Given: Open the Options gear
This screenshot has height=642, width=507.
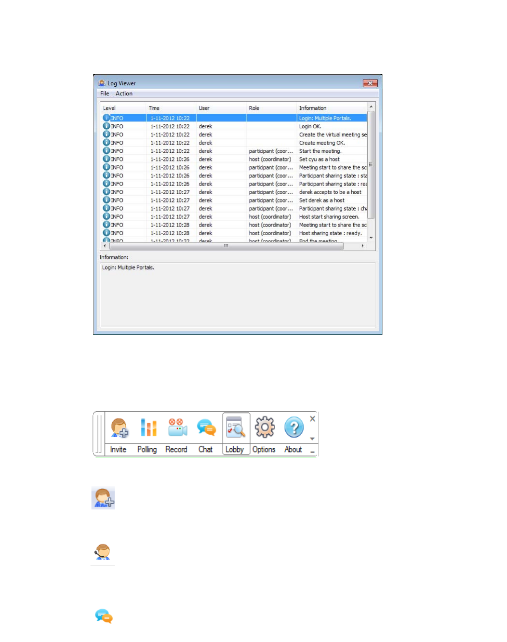Looking at the screenshot, I should click(264, 434).
